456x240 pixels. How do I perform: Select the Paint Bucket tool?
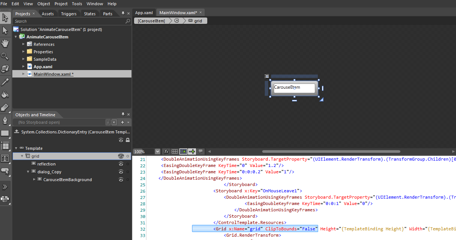pos(5,94)
